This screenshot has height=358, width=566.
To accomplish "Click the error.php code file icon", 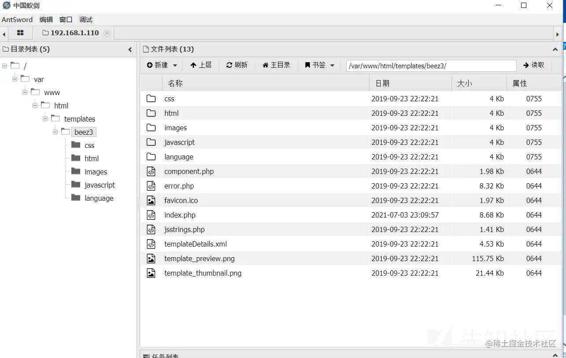I will click(151, 186).
